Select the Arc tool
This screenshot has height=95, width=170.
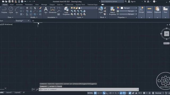pyautogui.click(x=17, y=10)
